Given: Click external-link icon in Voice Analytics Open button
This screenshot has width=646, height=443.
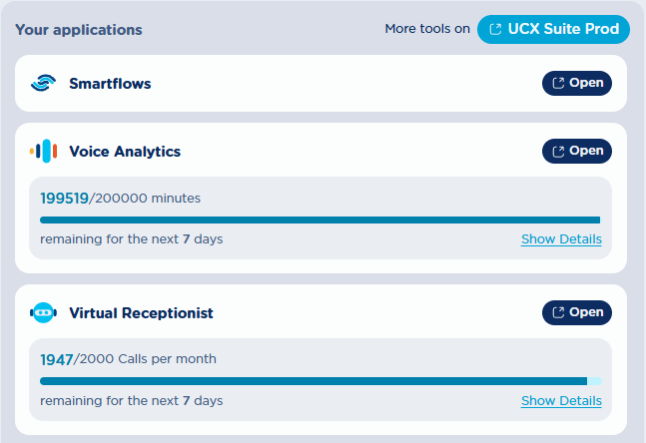Looking at the screenshot, I should click(558, 151).
